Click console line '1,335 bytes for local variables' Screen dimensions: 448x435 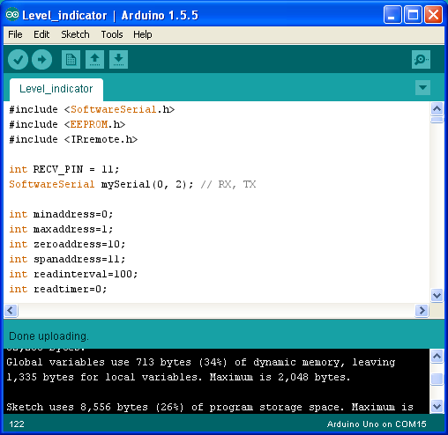click(178, 377)
